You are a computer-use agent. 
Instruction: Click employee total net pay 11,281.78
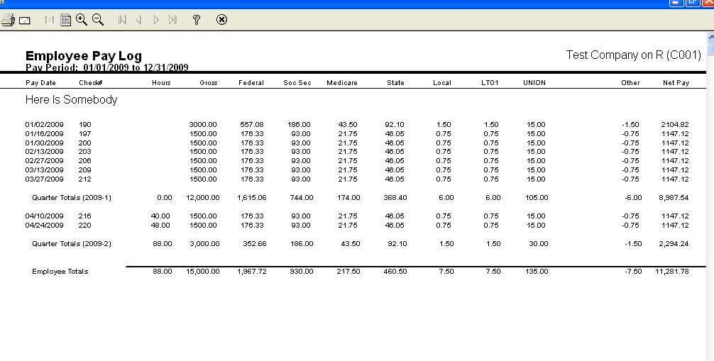(x=671, y=272)
